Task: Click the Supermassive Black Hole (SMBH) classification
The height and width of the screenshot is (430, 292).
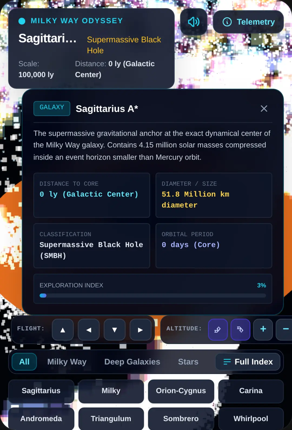Action: [x=91, y=250]
